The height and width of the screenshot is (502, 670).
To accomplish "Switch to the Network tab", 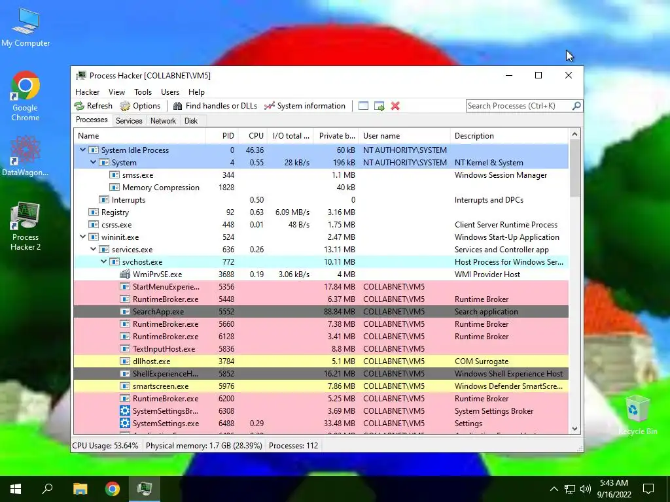I will click(x=163, y=121).
